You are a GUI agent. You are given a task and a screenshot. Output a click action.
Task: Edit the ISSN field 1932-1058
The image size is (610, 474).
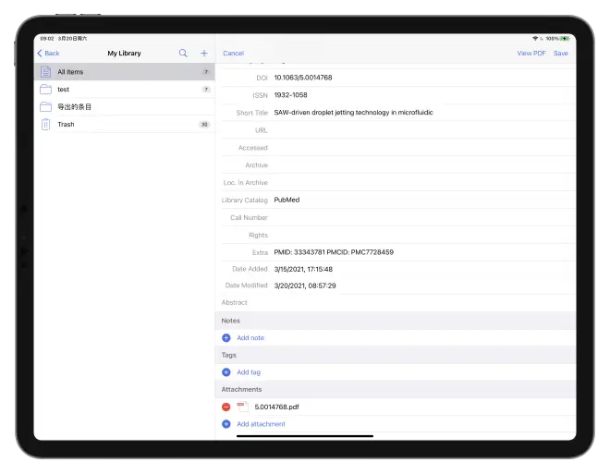[424, 95]
